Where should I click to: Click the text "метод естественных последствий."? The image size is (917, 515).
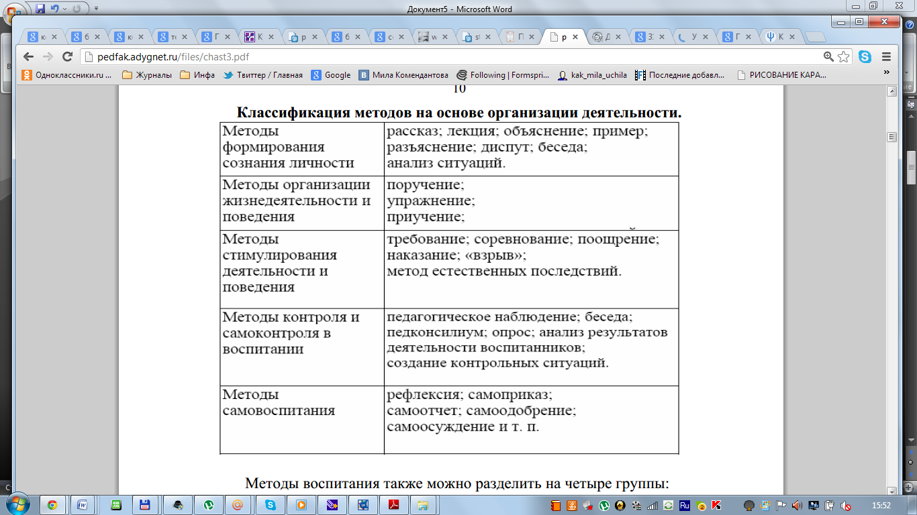[x=504, y=272]
